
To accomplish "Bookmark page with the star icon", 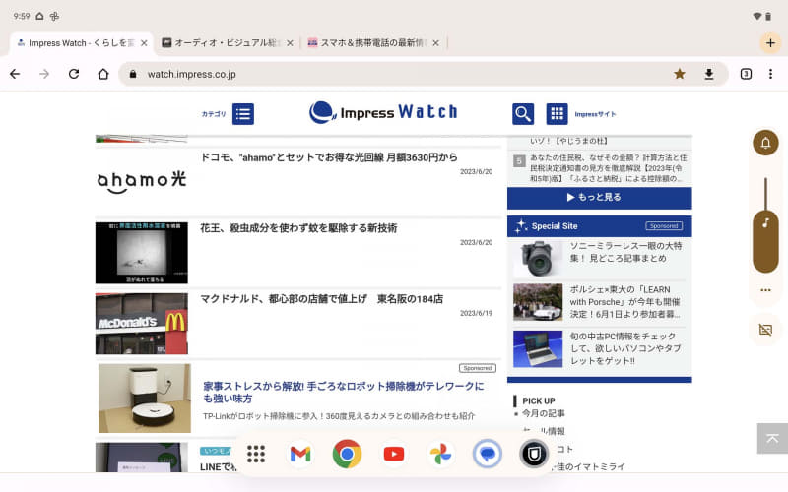I will tap(680, 74).
